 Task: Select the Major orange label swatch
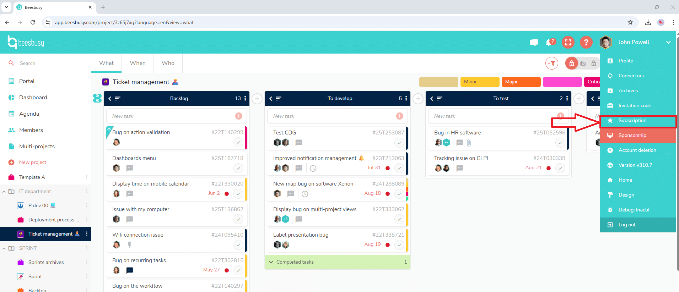[521, 82]
